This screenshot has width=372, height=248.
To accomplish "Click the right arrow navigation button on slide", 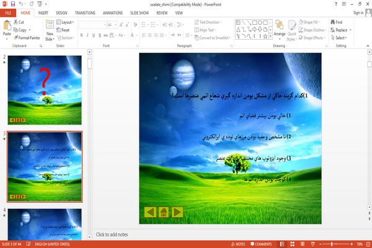I will click(x=177, y=212).
